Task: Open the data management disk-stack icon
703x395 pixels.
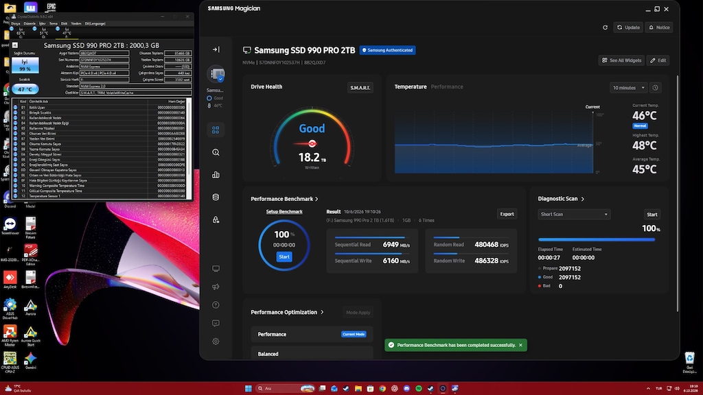Action: (x=216, y=197)
